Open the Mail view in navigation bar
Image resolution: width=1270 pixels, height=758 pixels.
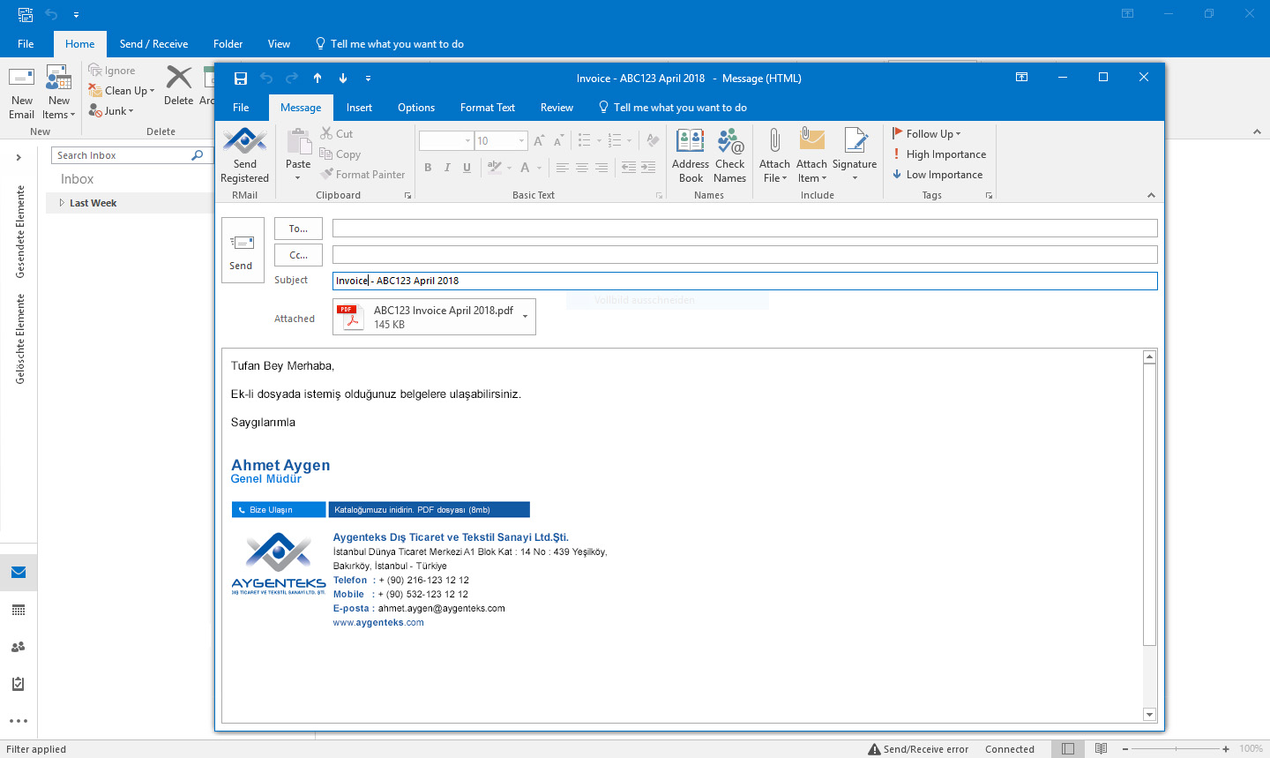click(x=19, y=573)
